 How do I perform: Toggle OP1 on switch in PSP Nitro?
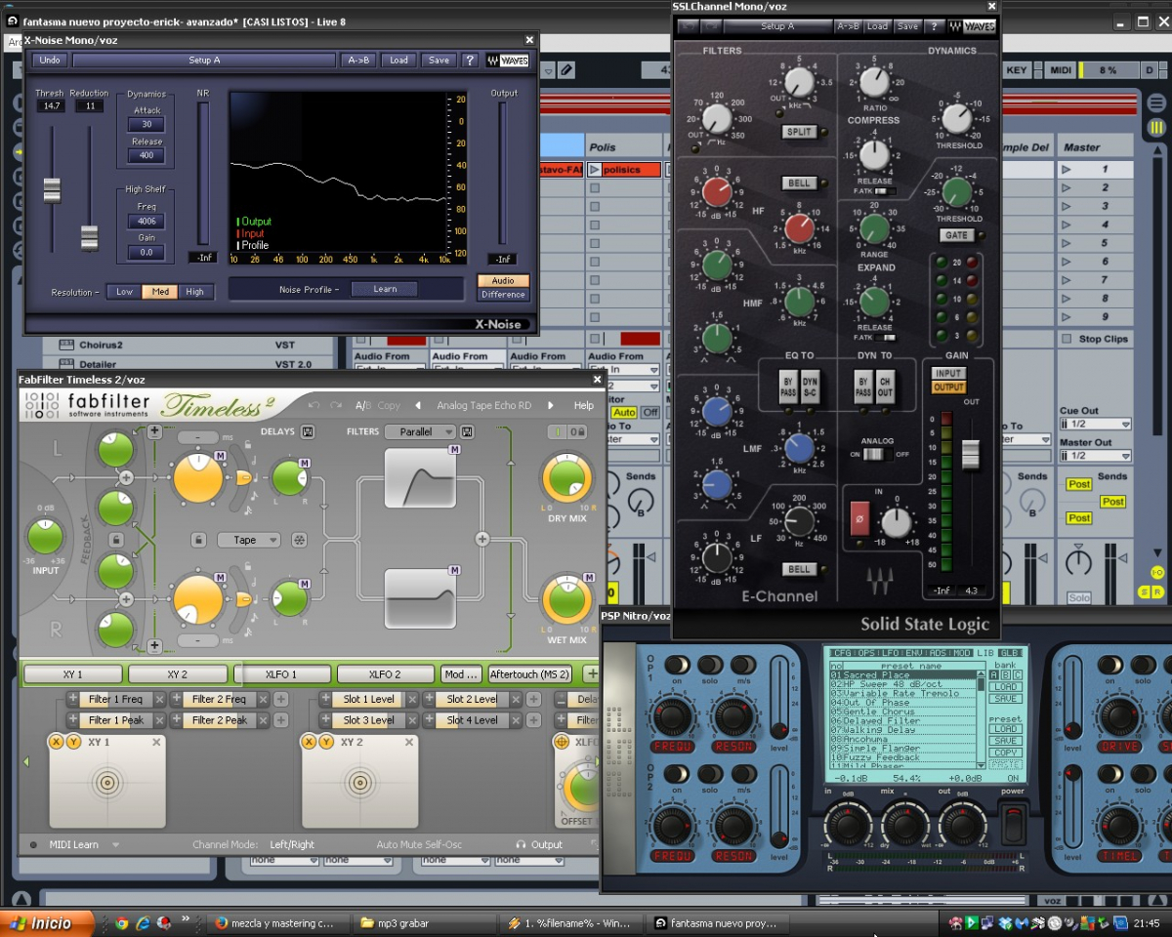tap(676, 664)
